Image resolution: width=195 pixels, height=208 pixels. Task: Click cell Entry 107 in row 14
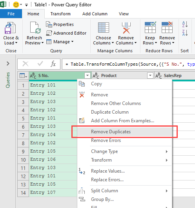point(53,193)
